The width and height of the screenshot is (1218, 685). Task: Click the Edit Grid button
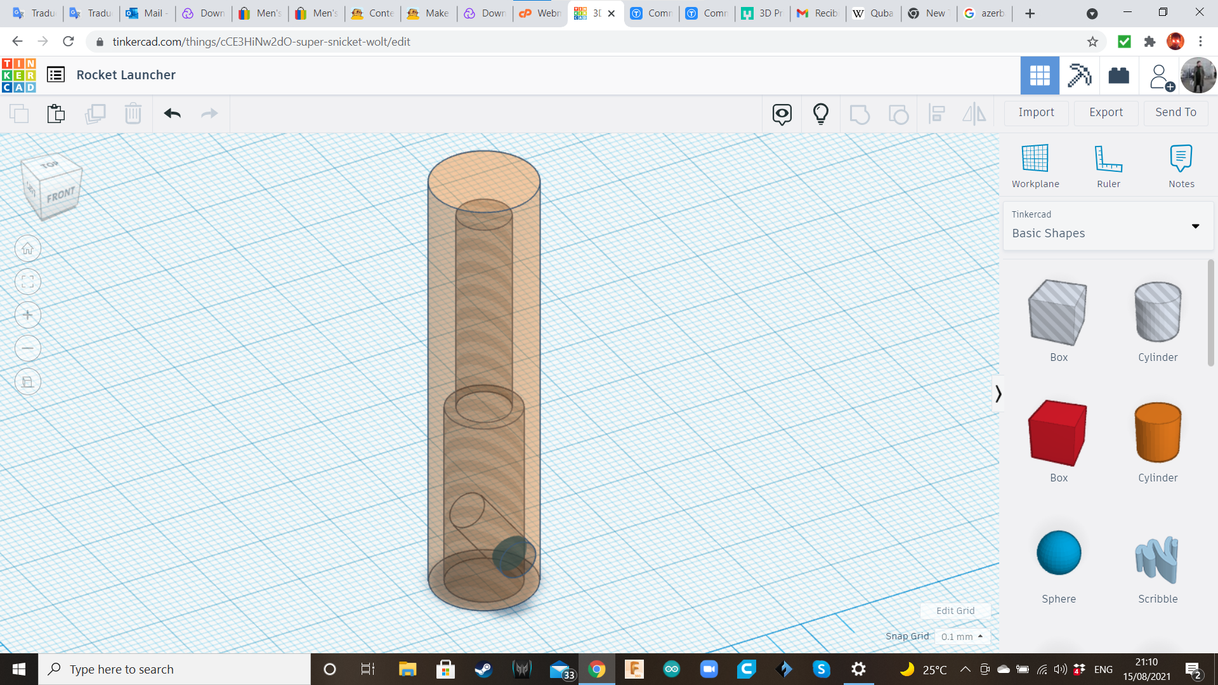955,611
